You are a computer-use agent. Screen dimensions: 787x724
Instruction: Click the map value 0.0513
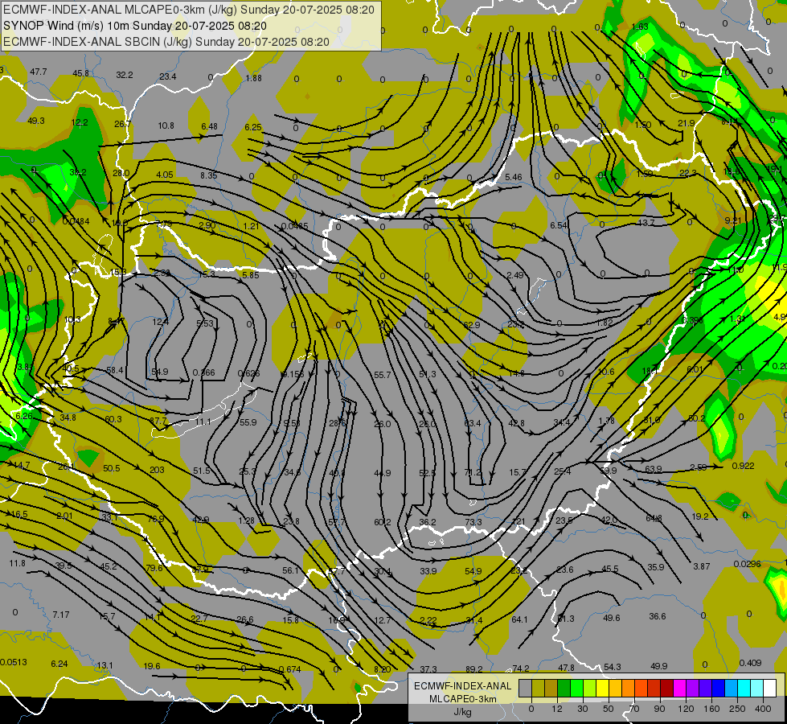(x=14, y=662)
